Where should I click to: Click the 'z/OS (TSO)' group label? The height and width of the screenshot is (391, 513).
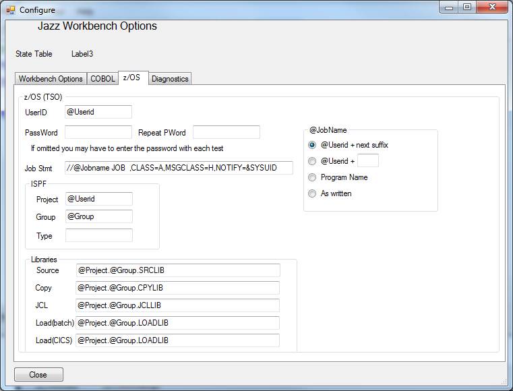[x=43, y=97]
